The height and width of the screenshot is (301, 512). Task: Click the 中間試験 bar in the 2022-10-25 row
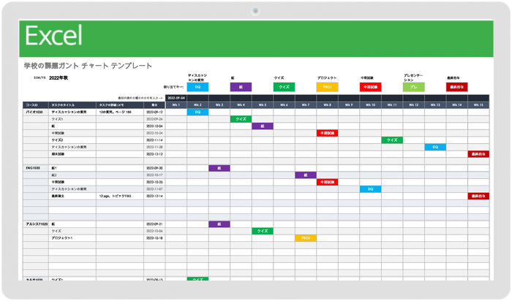[x=327, y=183]
